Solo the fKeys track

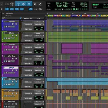coord(13,70)
